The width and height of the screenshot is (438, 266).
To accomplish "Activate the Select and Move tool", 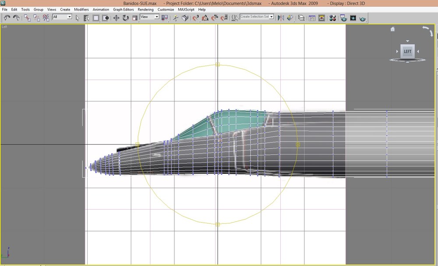I will pos(116,18).
